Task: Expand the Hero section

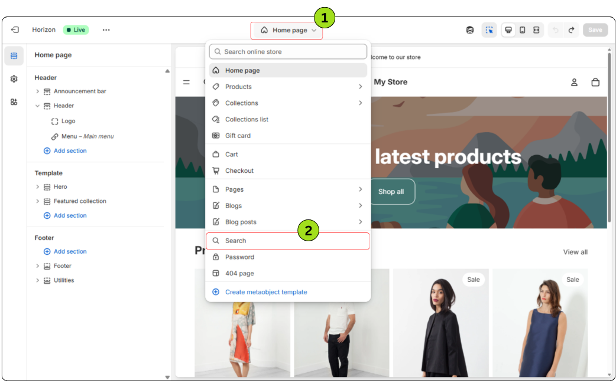Action: 37,187
